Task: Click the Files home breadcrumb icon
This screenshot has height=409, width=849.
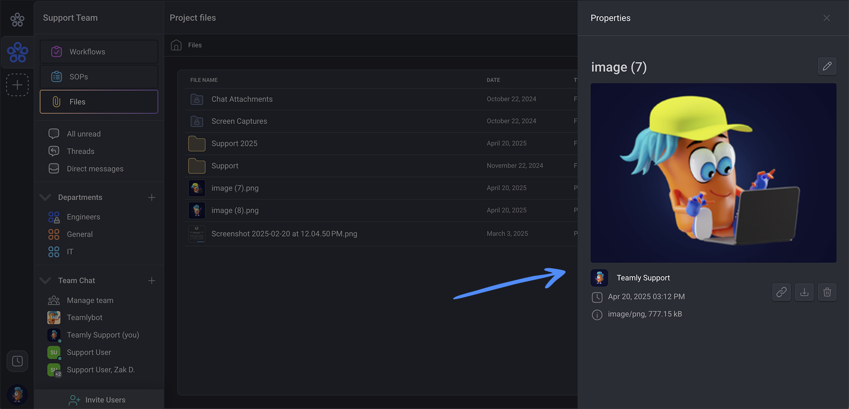Action: coord(176,45)
